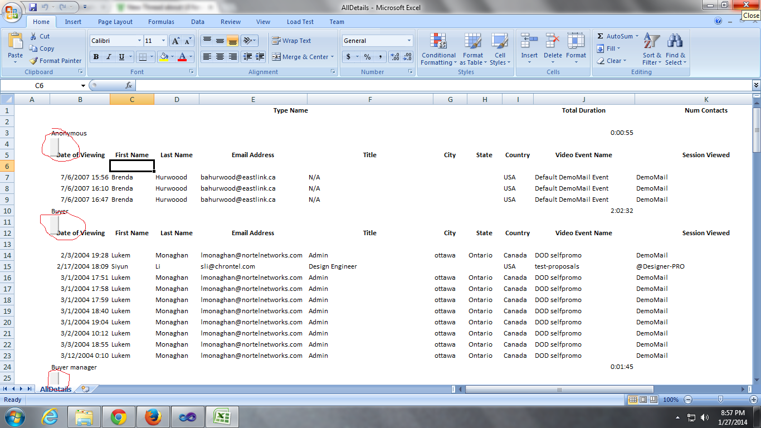Copy the selected cell
Viewport: 761px width, 428px height.
[42, 48]
